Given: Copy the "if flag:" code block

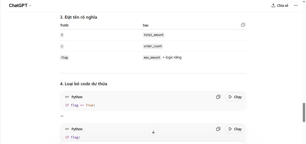Looking at the screenshot, I should 218,129.
